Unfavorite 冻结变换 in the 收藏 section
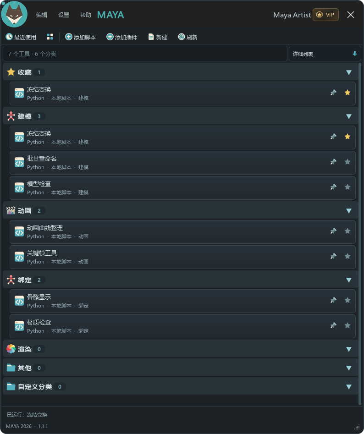The image size is (364, 434). coord(347,93)
